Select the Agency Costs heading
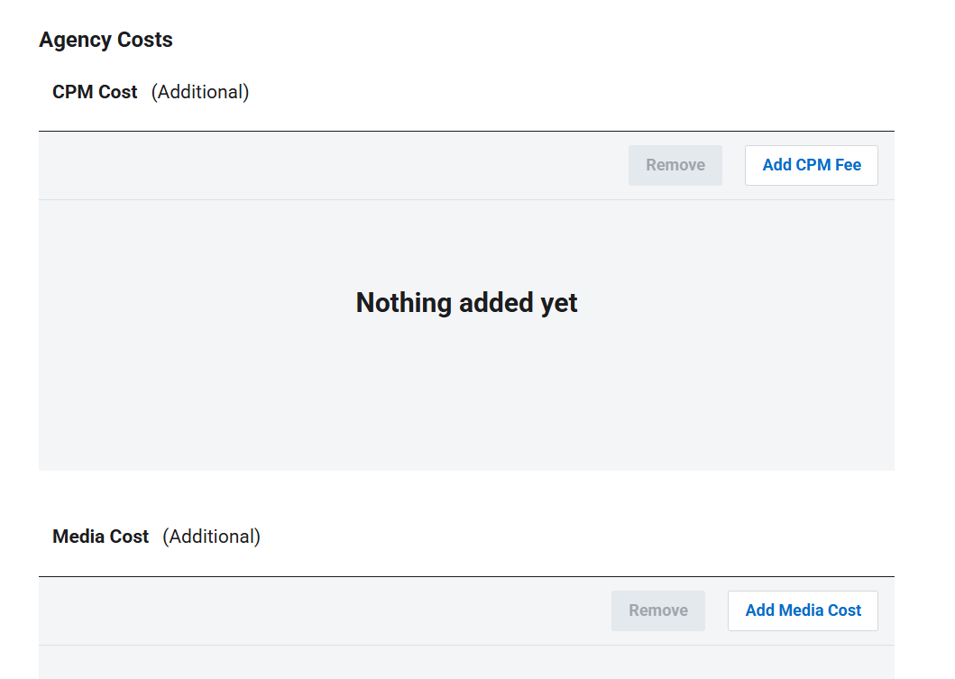 [106, 40]
